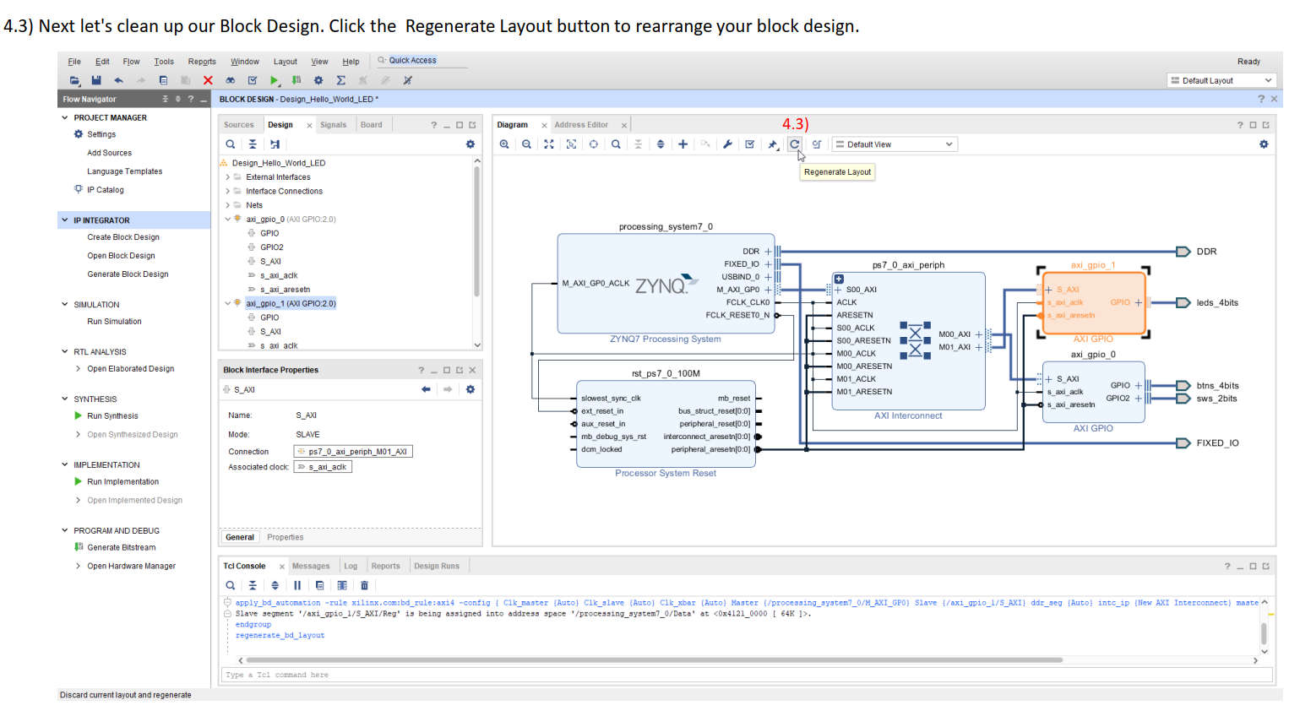This screenshot has height=711, width=1300.
Task: Select the rst_ps7_0_100M reset block in diagram
Action: pos(666,423)
